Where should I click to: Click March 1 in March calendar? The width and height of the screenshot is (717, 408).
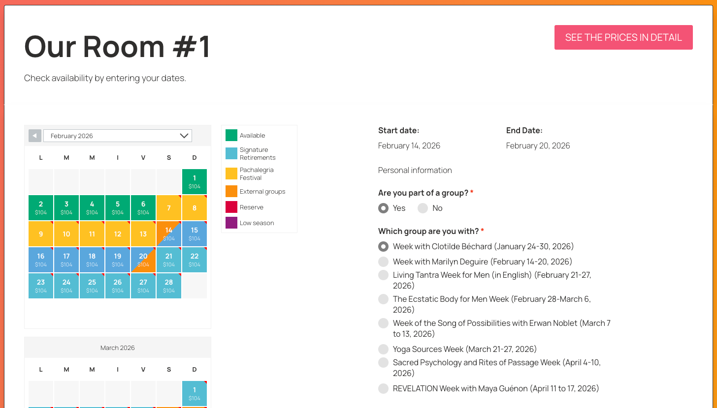pos(195,393)
